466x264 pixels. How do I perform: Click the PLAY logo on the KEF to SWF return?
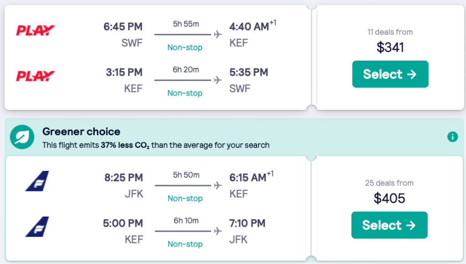pyautogui.click(x=35, y=76)
